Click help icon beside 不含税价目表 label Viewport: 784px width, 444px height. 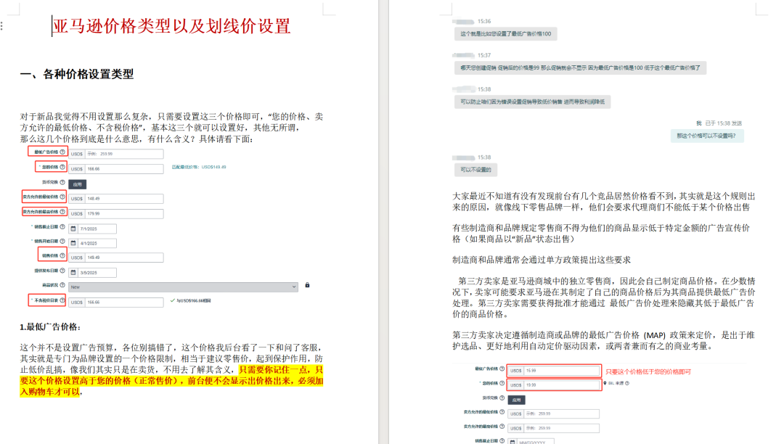62,300
